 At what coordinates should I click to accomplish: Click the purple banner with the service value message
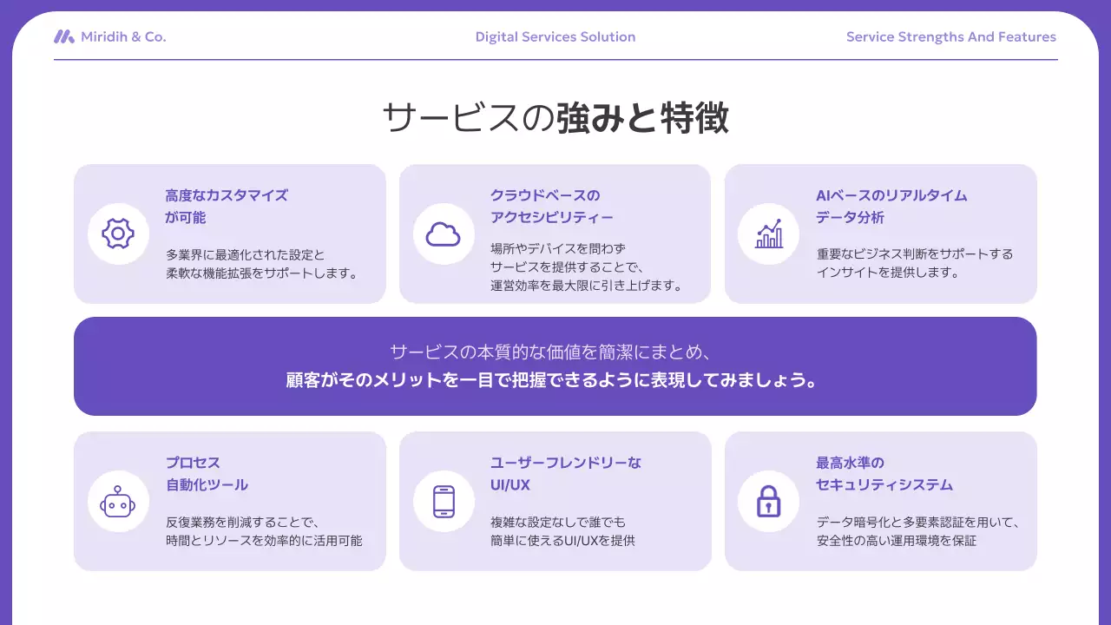[x=555, y=365]
